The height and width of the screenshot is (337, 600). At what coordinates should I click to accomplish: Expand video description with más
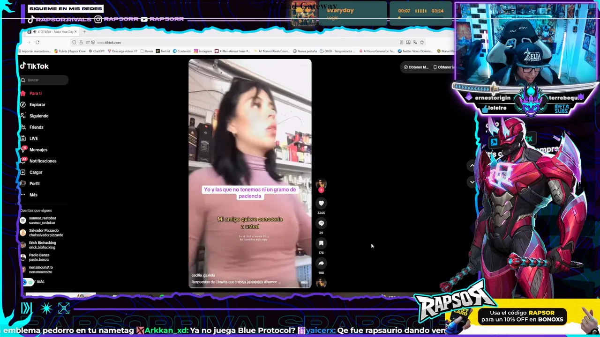click(304, 282)
